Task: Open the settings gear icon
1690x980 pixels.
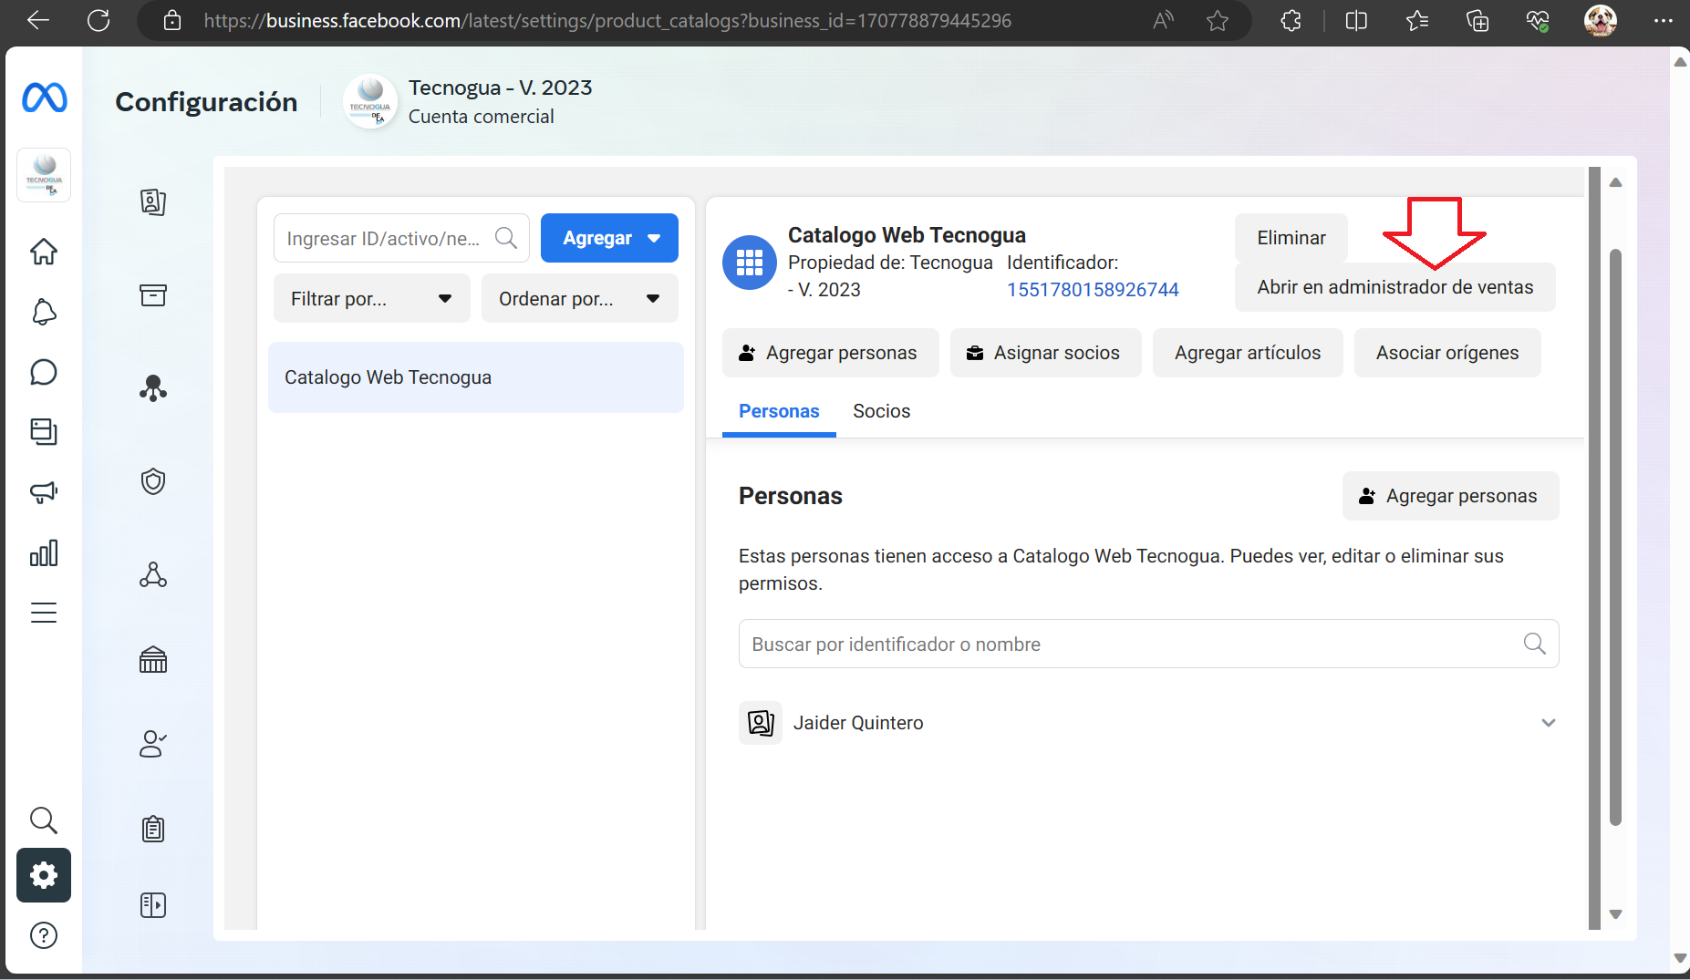Action: pyautogui.click(x=44, y=875)
